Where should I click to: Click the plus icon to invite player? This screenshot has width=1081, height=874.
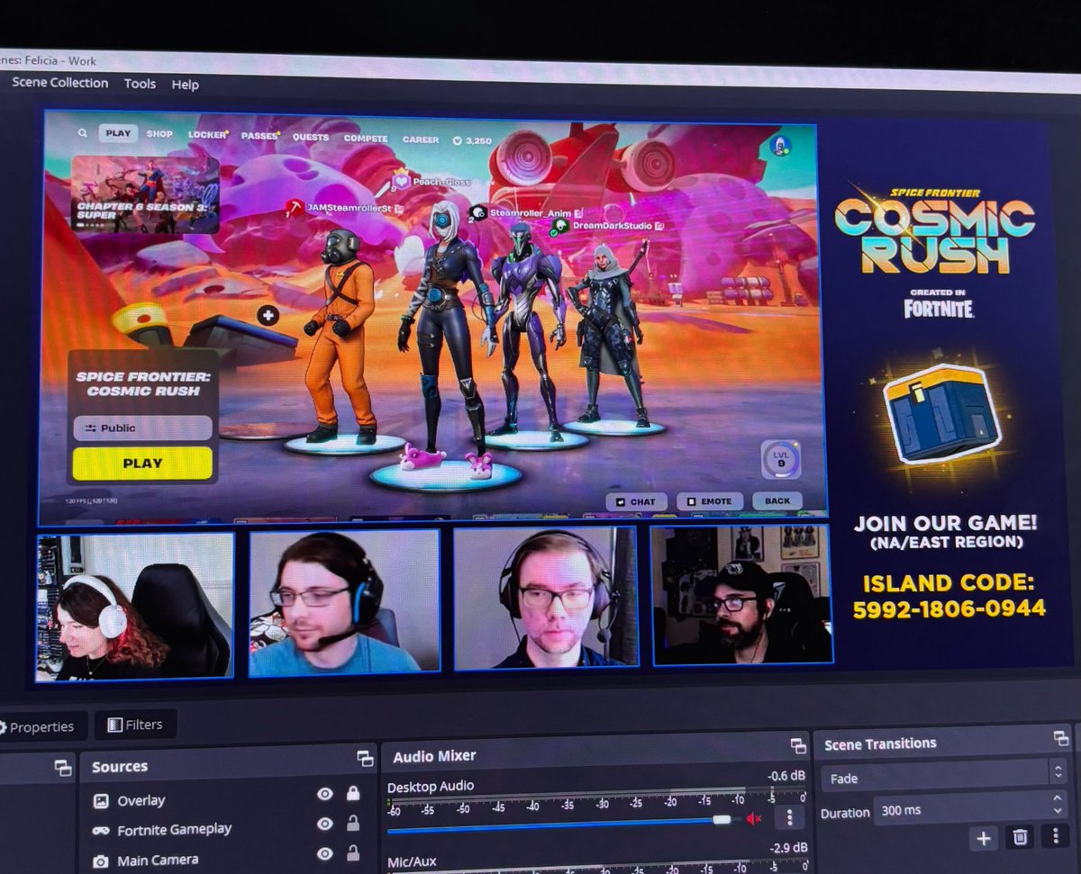(x=268, y=315)
